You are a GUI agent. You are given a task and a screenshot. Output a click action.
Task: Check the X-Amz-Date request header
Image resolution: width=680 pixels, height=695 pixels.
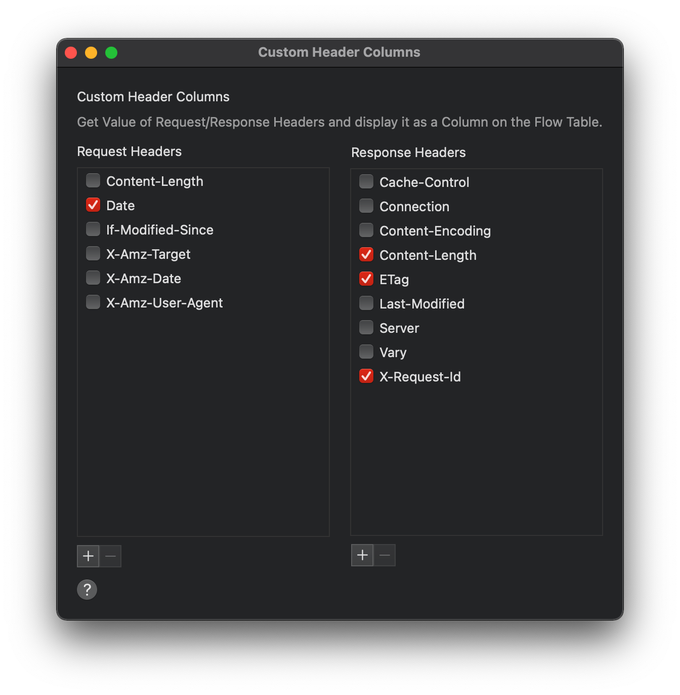coord(93,278)
